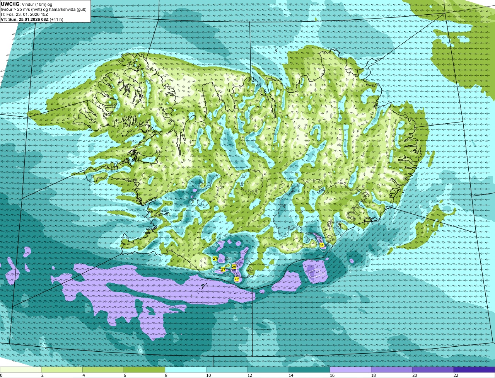The width and height of the screenshot is (495, 378).
Task: Click the yellow gust label 29
Action: point(234,267)
